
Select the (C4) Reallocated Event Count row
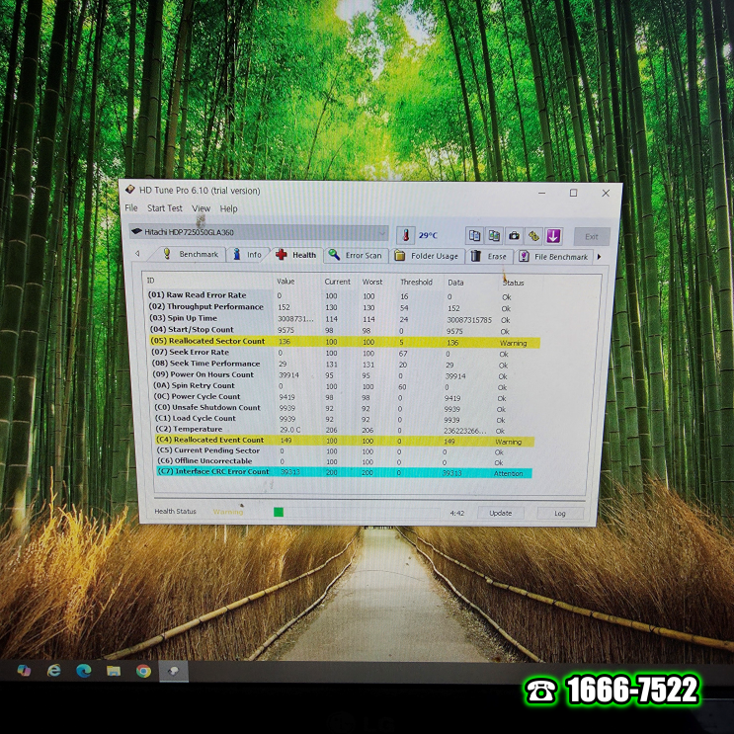[x=345, y=441]
